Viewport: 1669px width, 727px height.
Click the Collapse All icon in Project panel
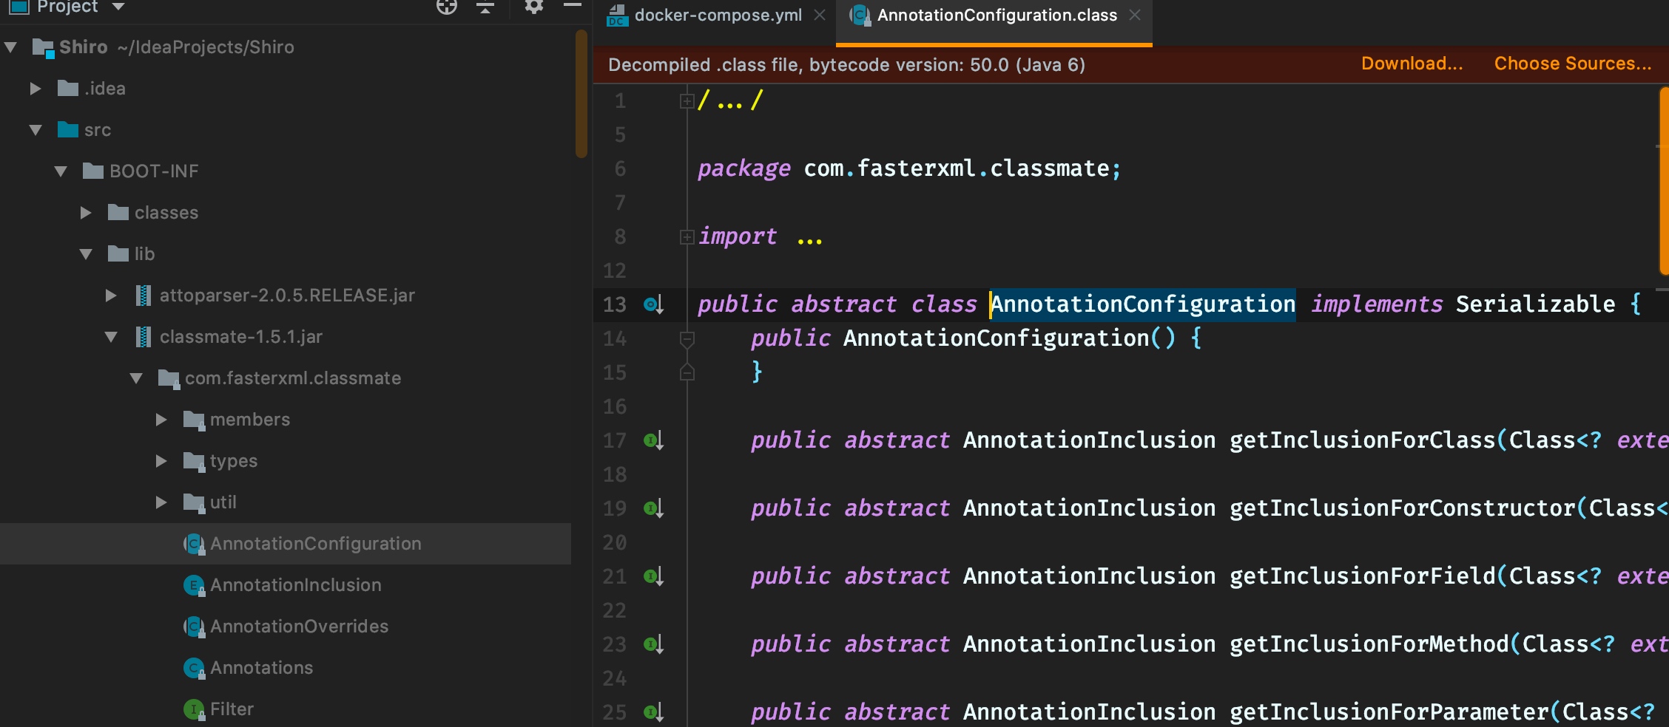pyautogui.click(x=485, y=7)
